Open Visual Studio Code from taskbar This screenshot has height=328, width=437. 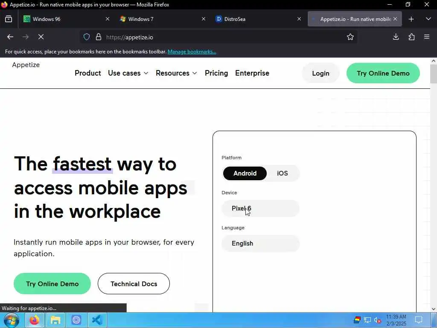[x=97, y=320]
